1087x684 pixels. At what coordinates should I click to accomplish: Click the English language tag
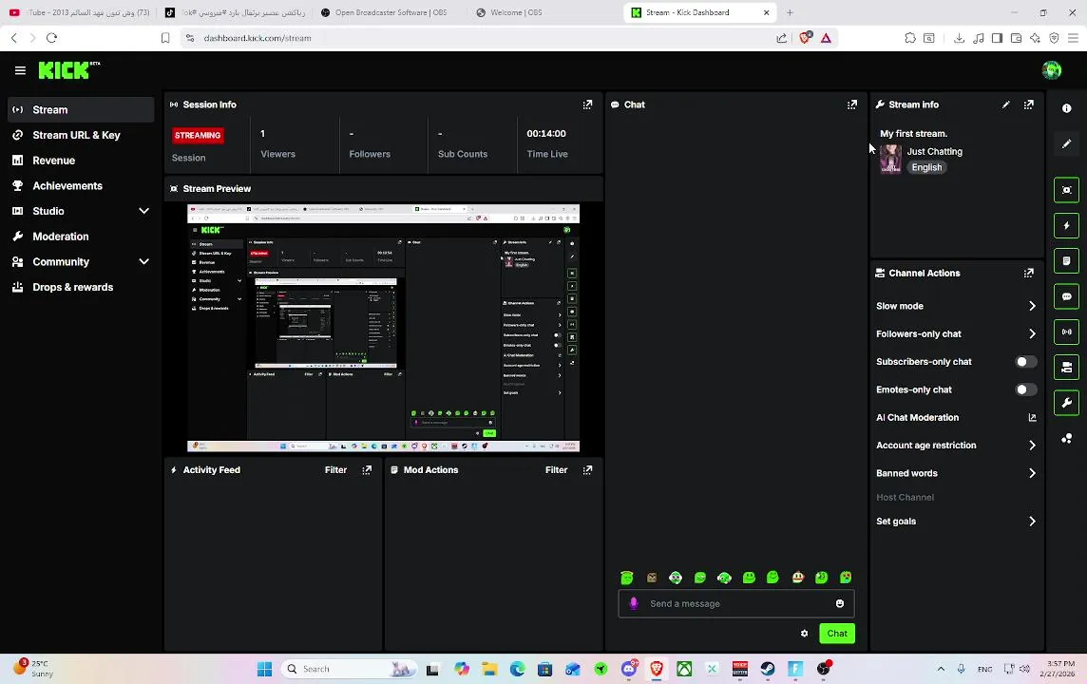[926, 168]
